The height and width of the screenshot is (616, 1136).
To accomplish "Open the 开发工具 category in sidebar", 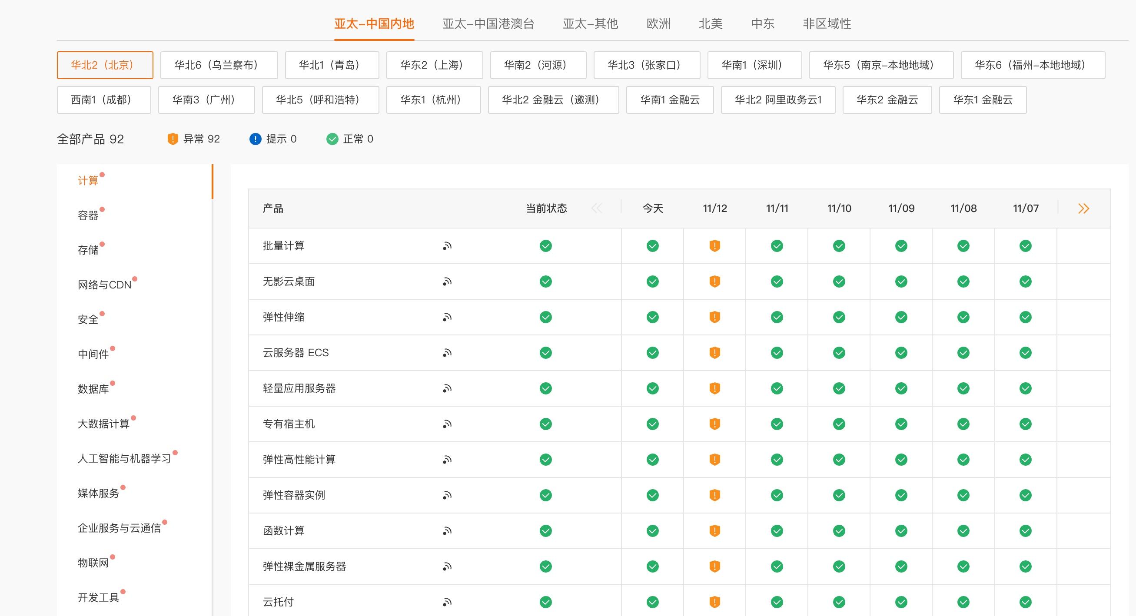I will click(99, 598).
